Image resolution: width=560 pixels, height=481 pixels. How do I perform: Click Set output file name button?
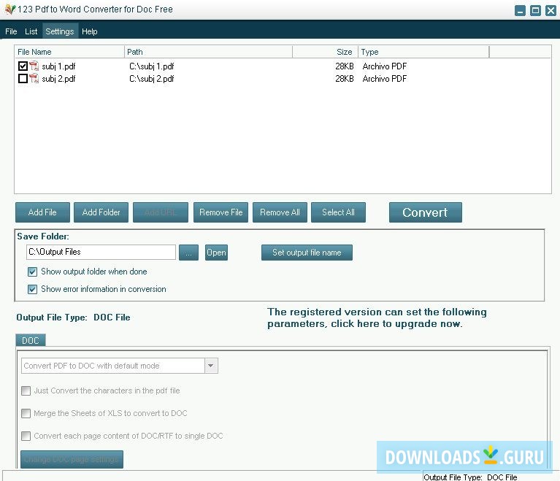(307, 253)
